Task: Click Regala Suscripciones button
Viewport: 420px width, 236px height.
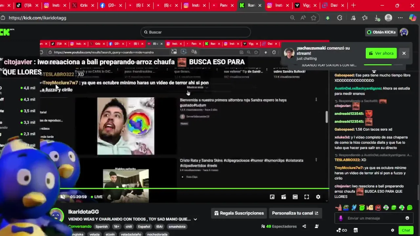Action: point(239,213)
